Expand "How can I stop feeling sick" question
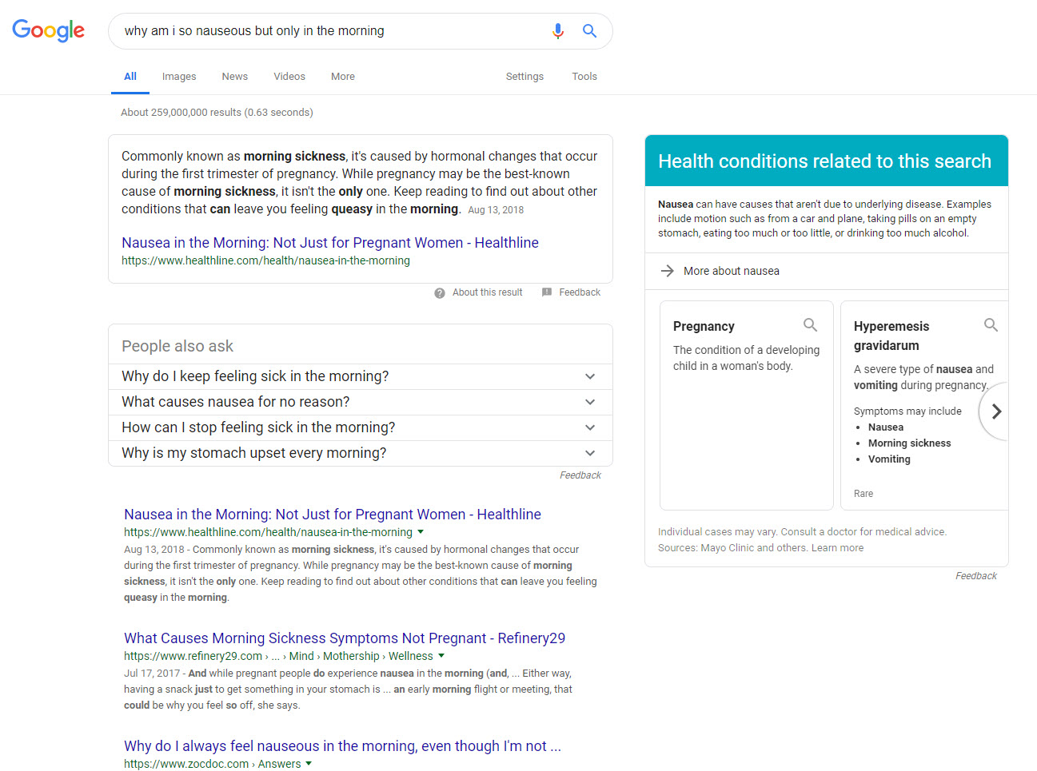Viewport: 1037px width, 771px height. click(590, 427)
